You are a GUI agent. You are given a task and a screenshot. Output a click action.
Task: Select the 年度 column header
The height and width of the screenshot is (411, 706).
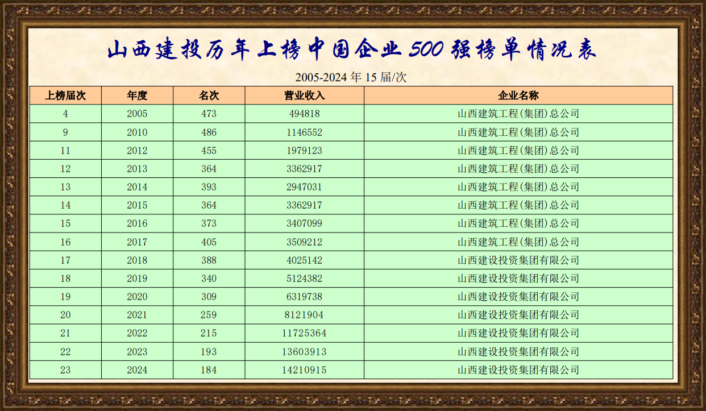(137, 96)
